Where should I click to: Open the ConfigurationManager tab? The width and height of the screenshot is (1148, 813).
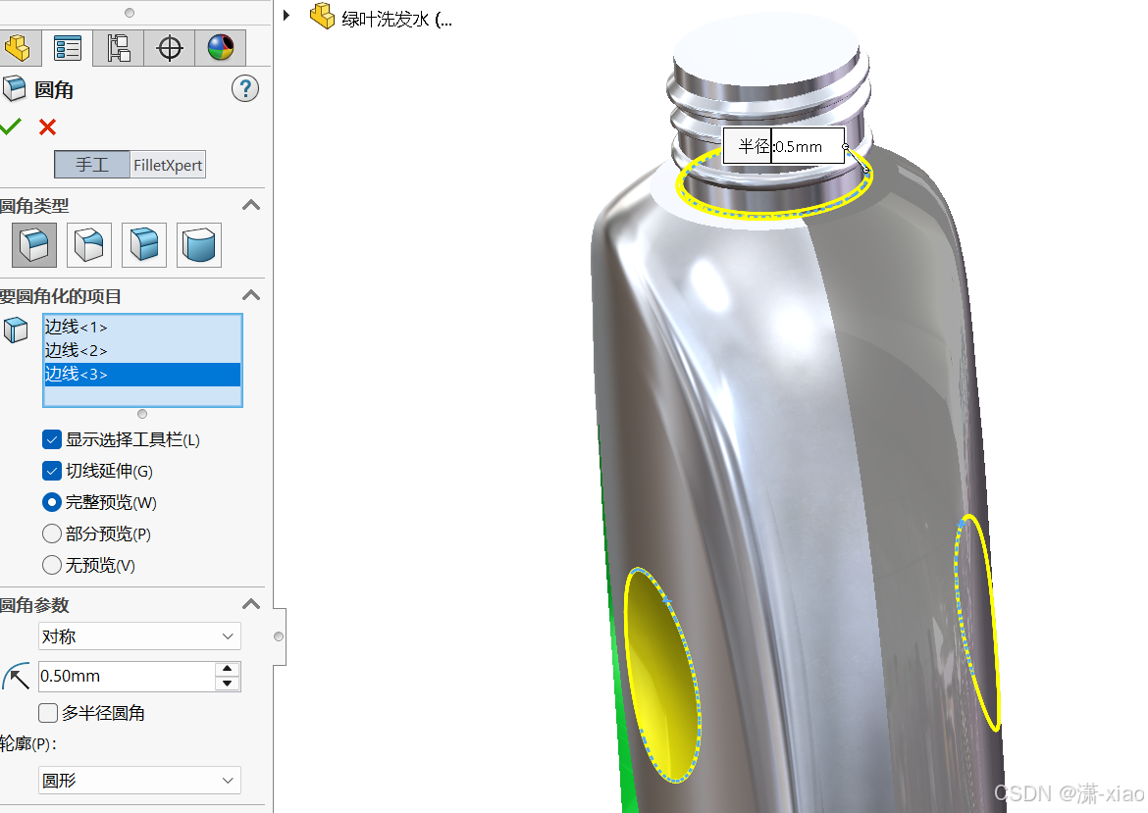coord(119,48)
